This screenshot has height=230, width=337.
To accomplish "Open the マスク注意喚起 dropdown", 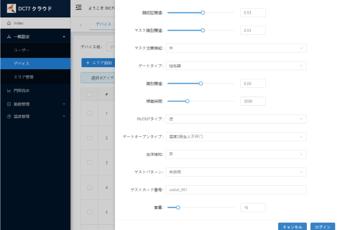I will 236,48.
